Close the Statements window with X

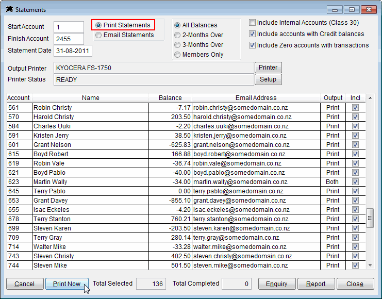tap(369, 10)
